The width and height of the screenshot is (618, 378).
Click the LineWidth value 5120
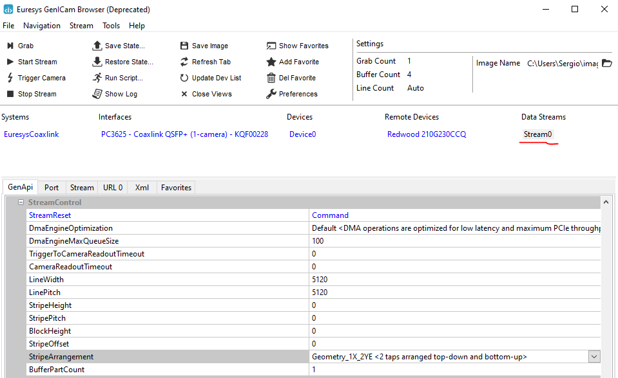pyautogui.click(x=320, y=280)
